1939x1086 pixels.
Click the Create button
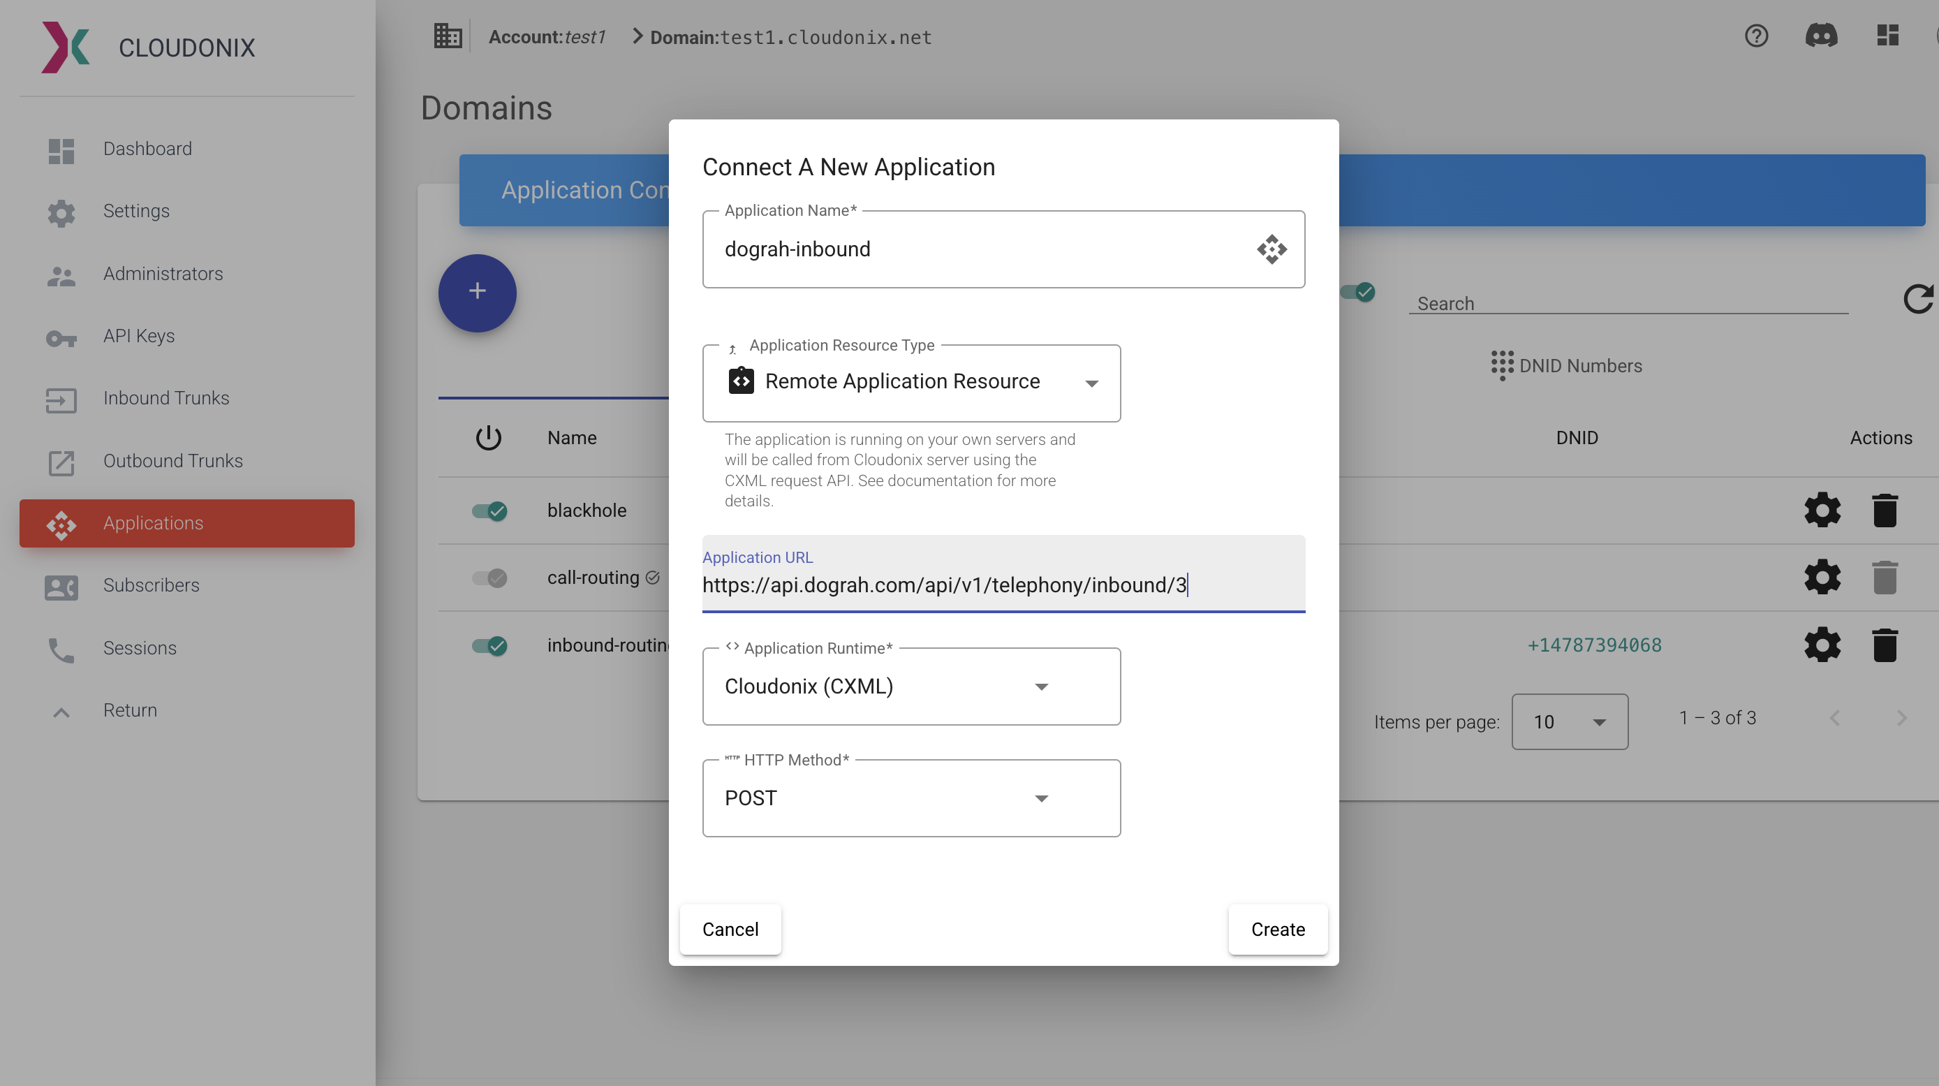1277,930
